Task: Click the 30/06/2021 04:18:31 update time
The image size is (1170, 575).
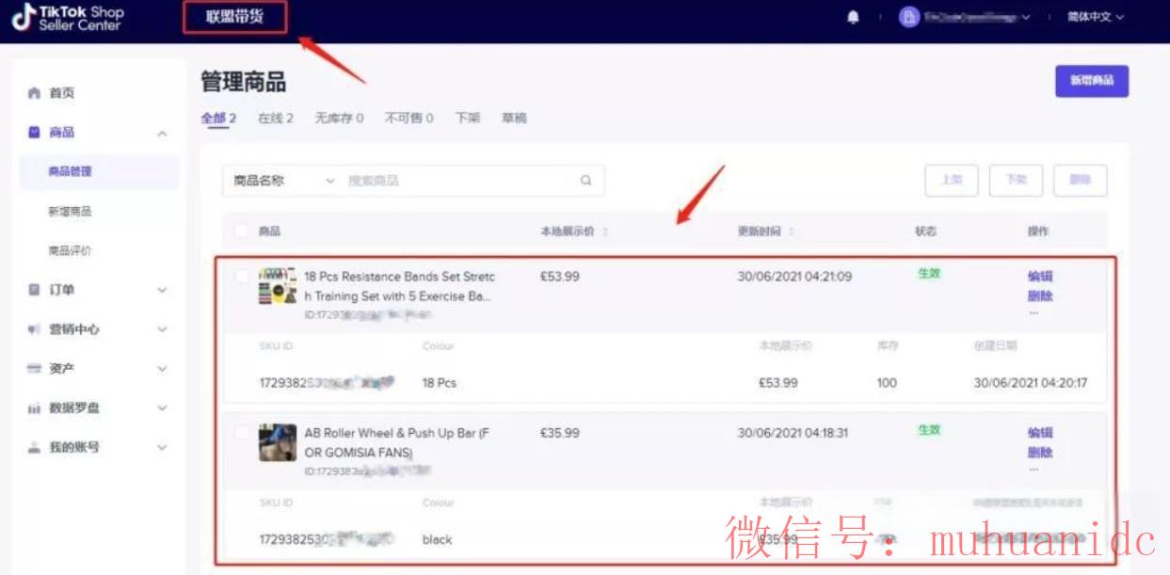Action: coord(793,433)
